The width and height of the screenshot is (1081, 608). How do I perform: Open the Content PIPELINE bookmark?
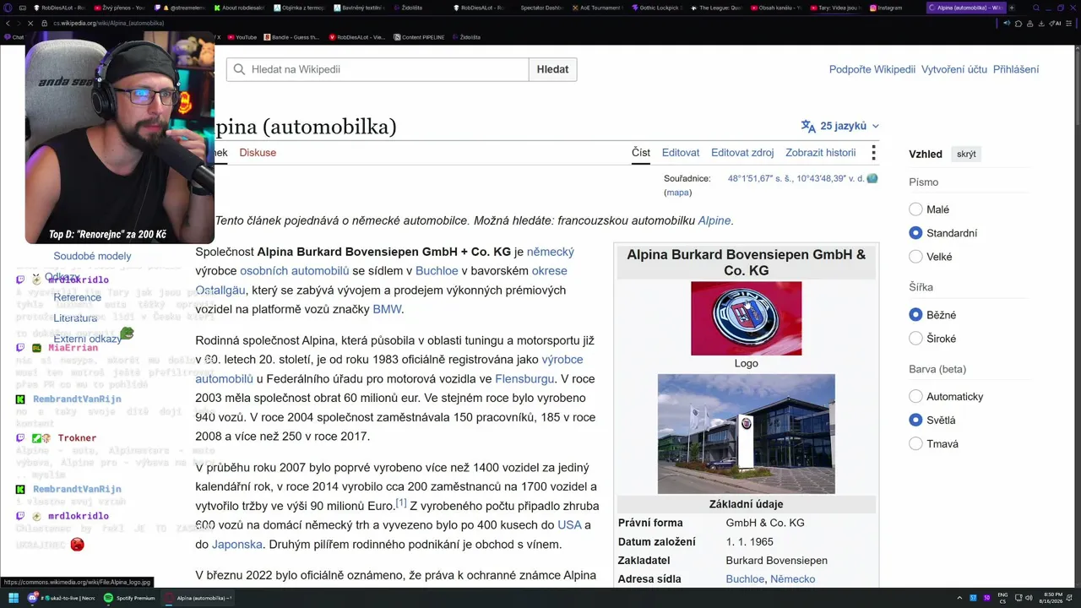420,37
